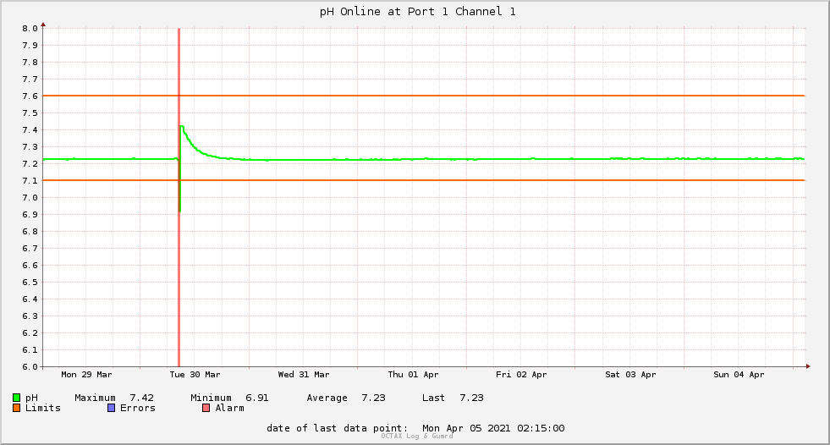
Task: Click the 'Limits' legend label
Action: tap(43, 408)
